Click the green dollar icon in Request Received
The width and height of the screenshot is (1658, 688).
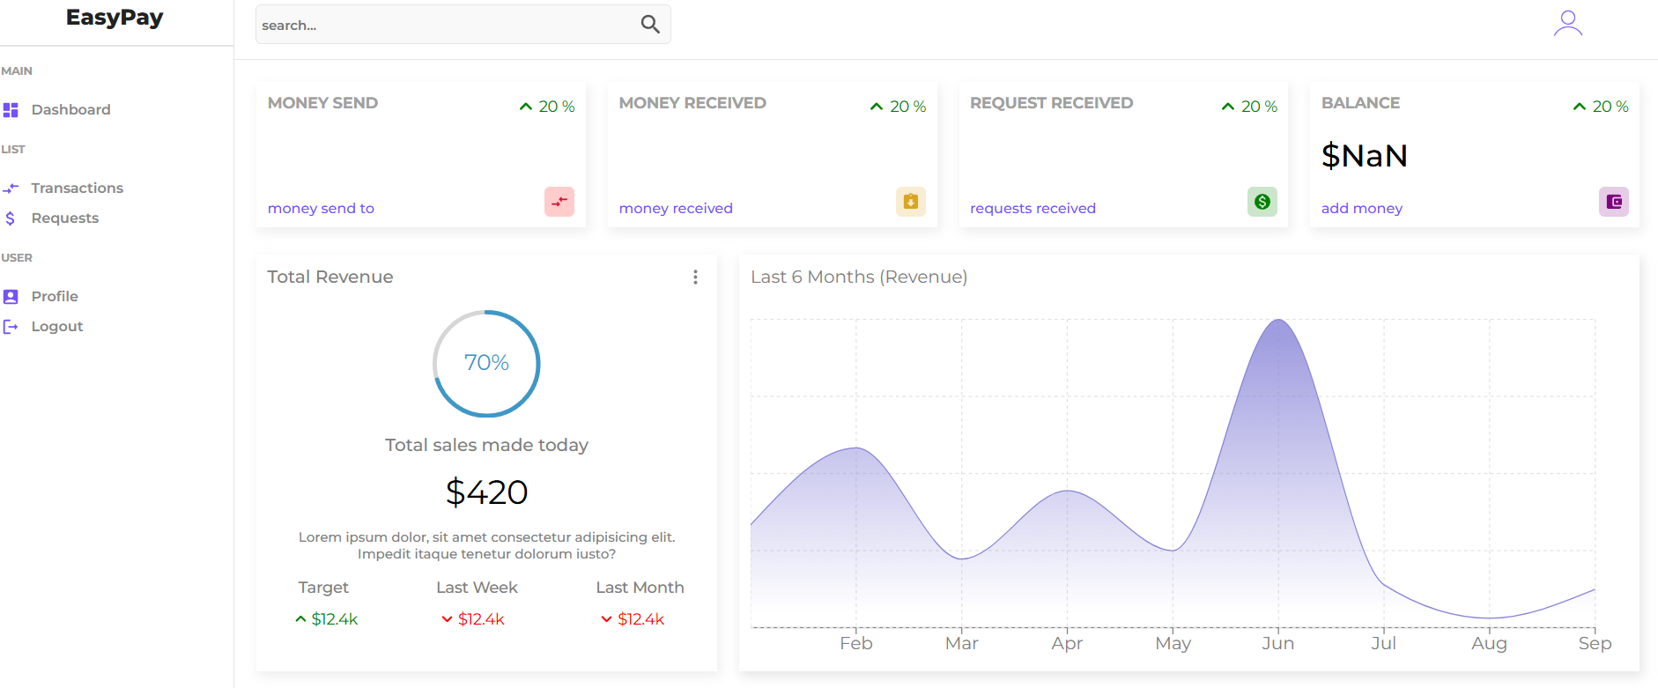(1262, 202)
